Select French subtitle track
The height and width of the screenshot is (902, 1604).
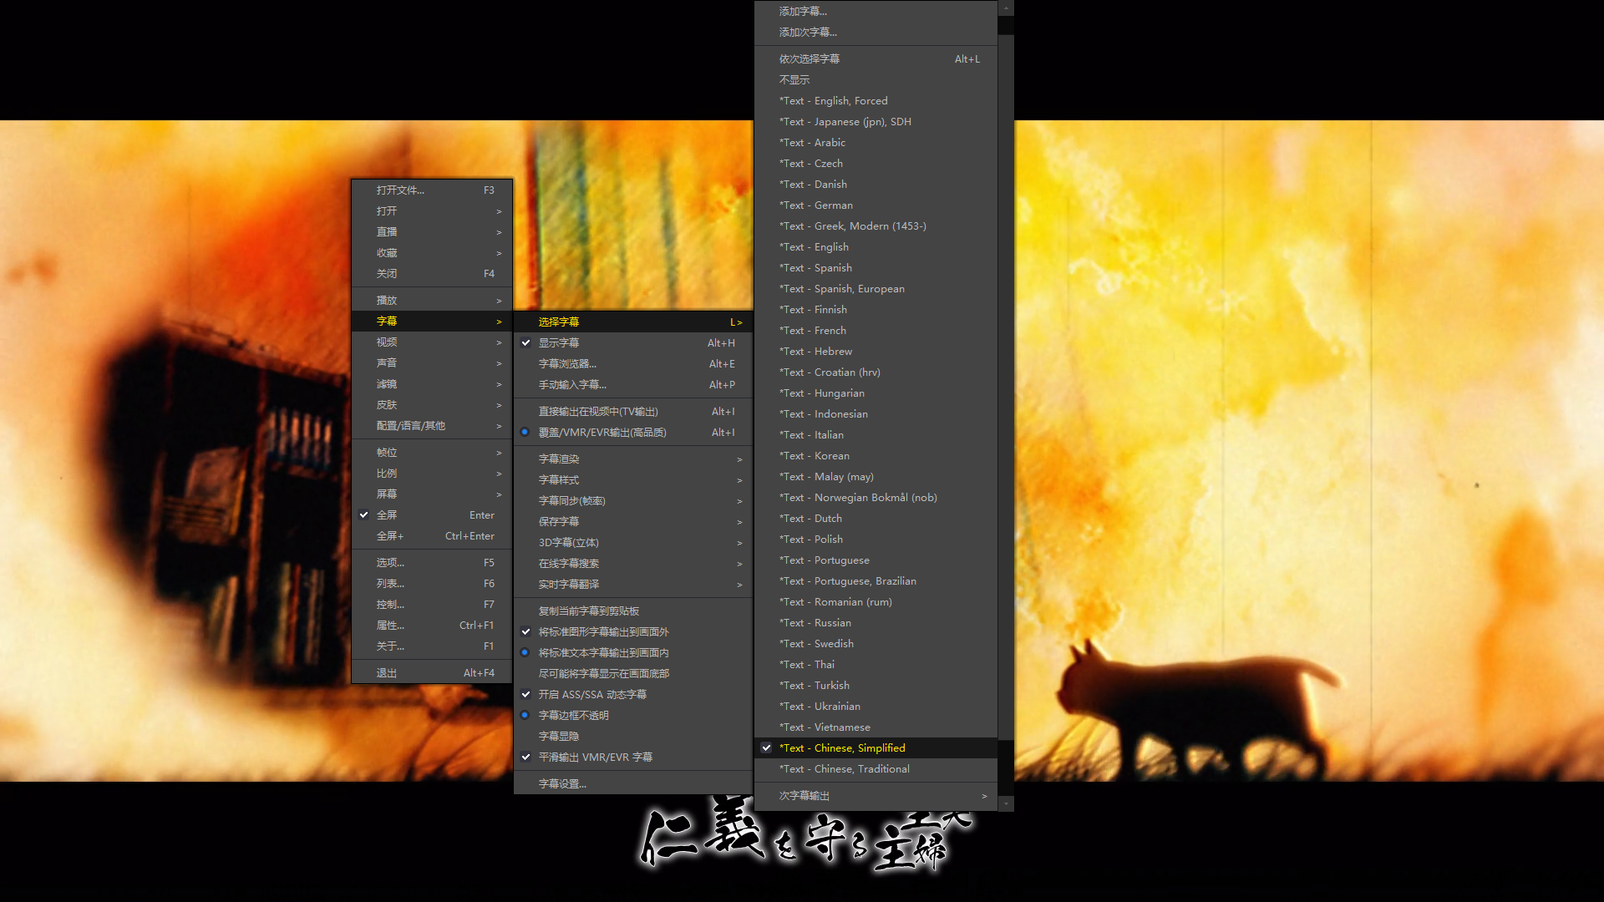pos(876,331)
